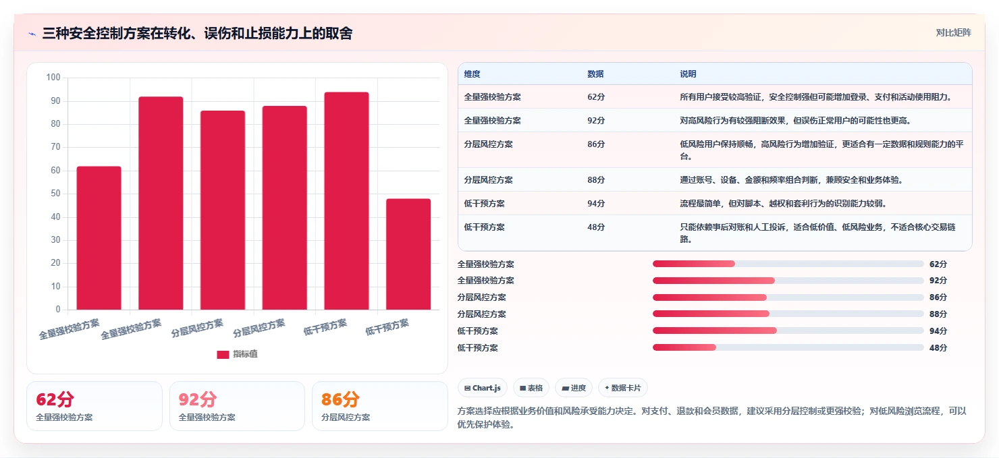
Task: Click the table description starting 所有用户接受较高验证
Action: click(x=816, y=96)
